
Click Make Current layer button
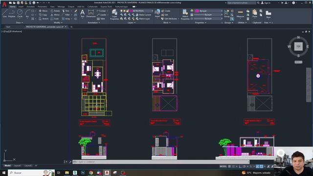(x=143, y=15)
